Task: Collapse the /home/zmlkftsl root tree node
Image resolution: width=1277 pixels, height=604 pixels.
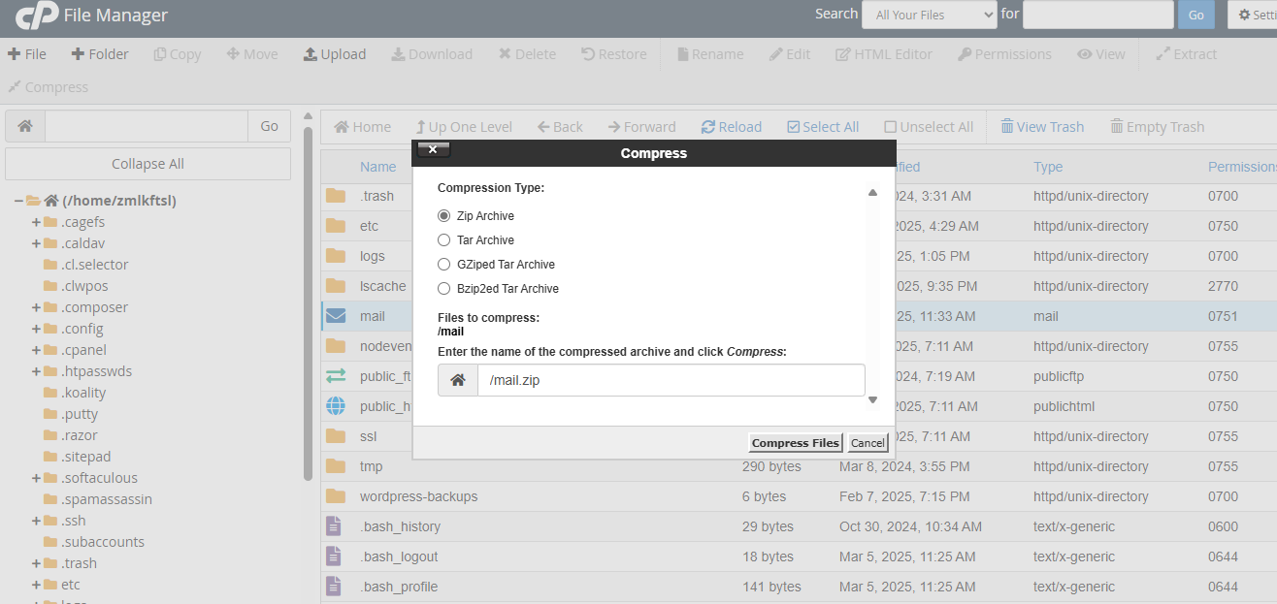Action: 18,201
